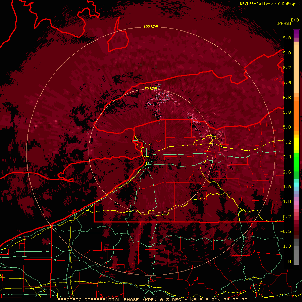This screenshot has width=302, height=302.
Task: Click the 5.8 scale value
Action: 287,112
